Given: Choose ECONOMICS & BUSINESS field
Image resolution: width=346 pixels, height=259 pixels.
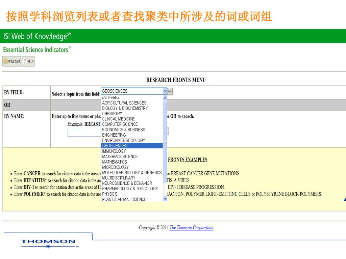Looking at the screenshot, I should pos(132,130).
